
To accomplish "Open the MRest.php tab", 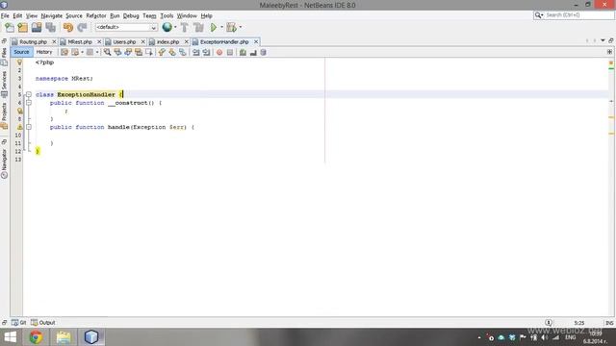I will tap(80, 41).
